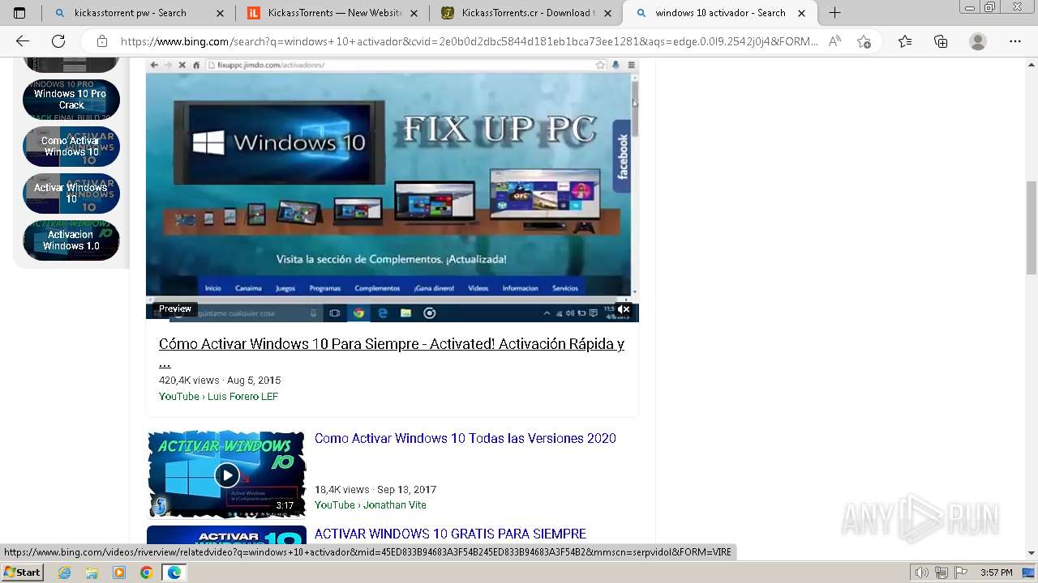Open the system tray volume icon
Viewport: 1038px width, 583px height.
coord(922,572)
